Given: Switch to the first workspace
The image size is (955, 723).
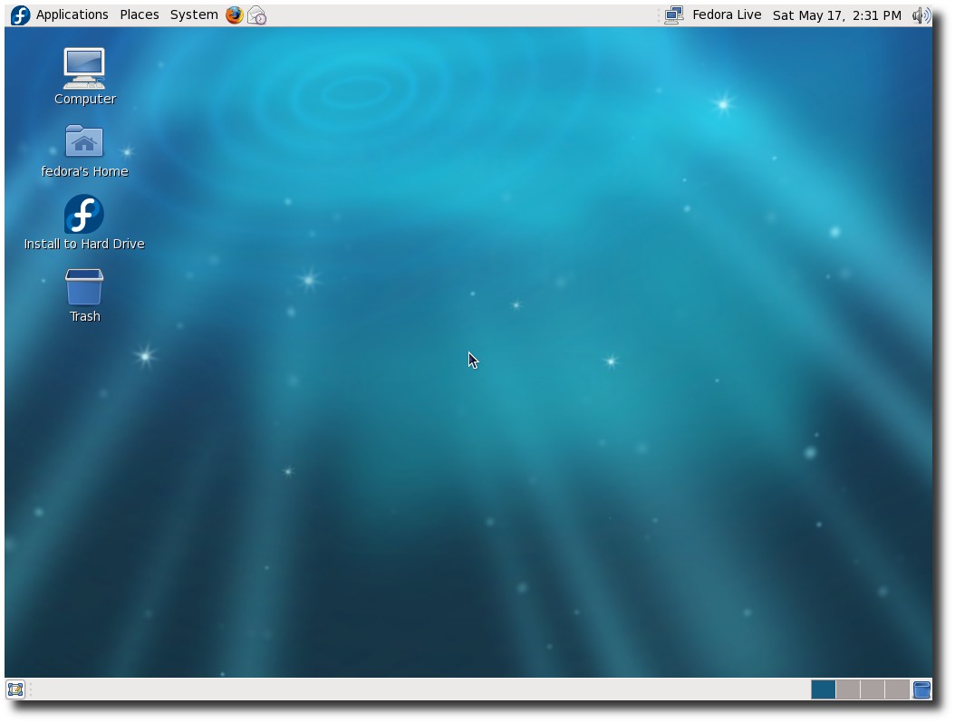Looking at the screenshot, I should [823, 689].
